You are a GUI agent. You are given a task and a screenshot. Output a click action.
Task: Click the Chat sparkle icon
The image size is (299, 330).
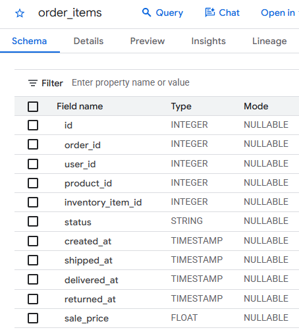click(210, 13)
